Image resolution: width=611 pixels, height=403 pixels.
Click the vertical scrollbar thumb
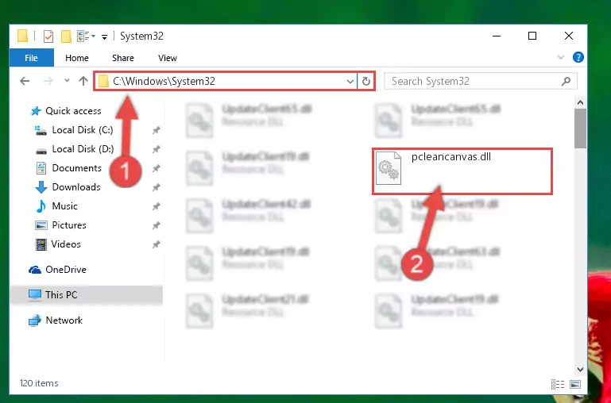580,129
